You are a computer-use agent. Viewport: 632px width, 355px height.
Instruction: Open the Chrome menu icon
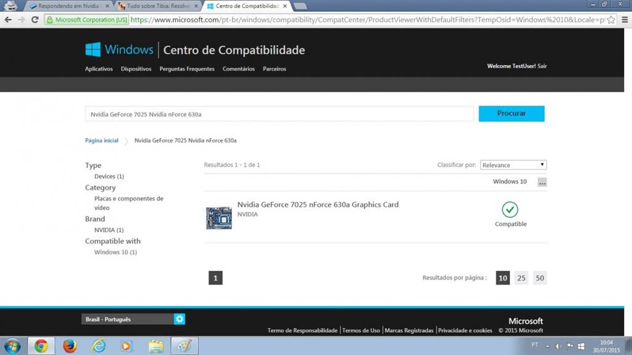[x=625, y=20]
